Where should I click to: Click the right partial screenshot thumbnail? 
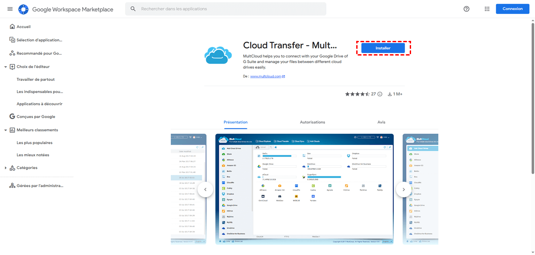[x=420, y=189]
